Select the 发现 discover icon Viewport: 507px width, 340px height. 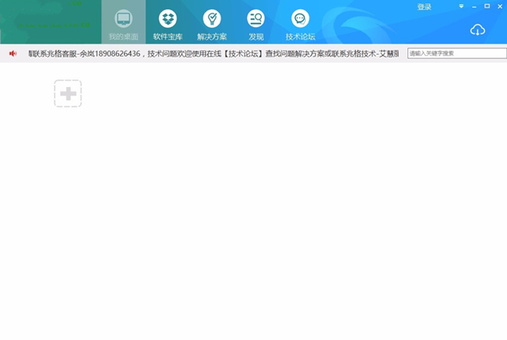(x=255, y=18)
